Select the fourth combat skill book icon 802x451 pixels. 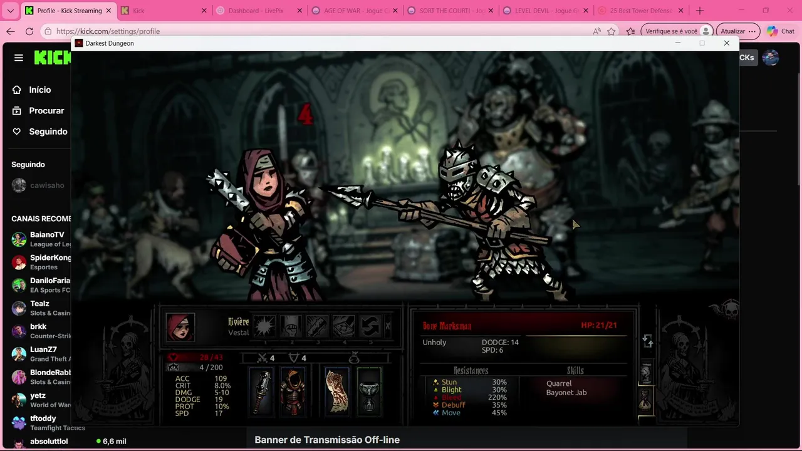[x=344, y=326]
